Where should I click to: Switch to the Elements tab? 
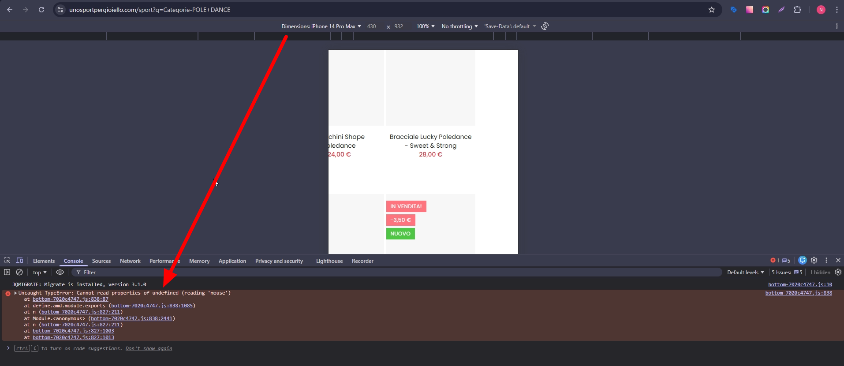44,261
